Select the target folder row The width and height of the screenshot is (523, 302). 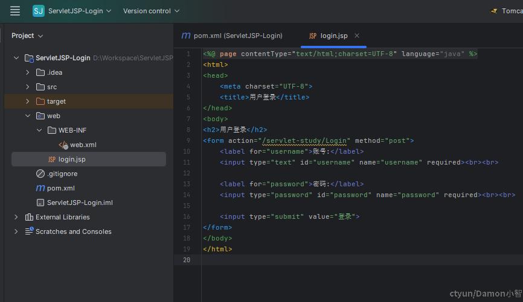(89, 101)
